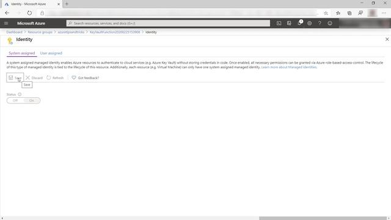Click Discard changes
Image resolution: width=391 pixels, height=220 pixels.
click(x=34, y=78)
